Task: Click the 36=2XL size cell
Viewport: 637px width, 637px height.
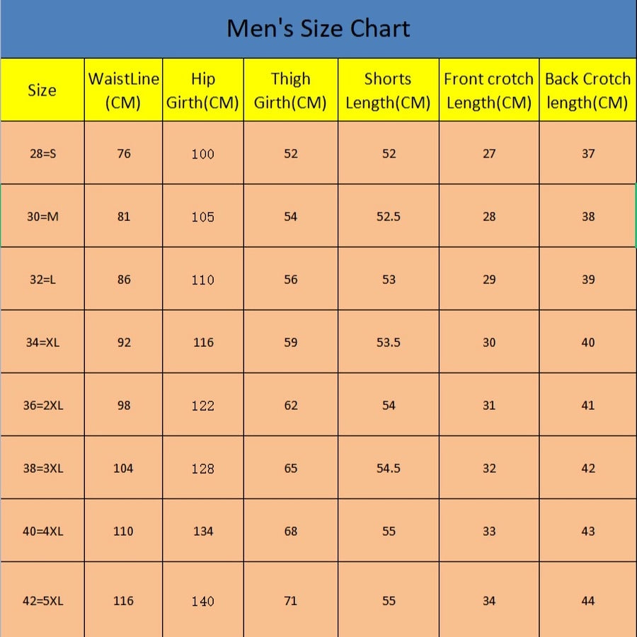Action: 42,406
